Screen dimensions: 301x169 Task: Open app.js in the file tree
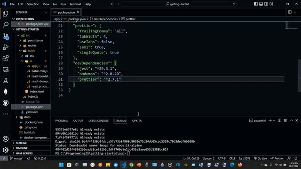pyautogui.click(x=36, y=66)
